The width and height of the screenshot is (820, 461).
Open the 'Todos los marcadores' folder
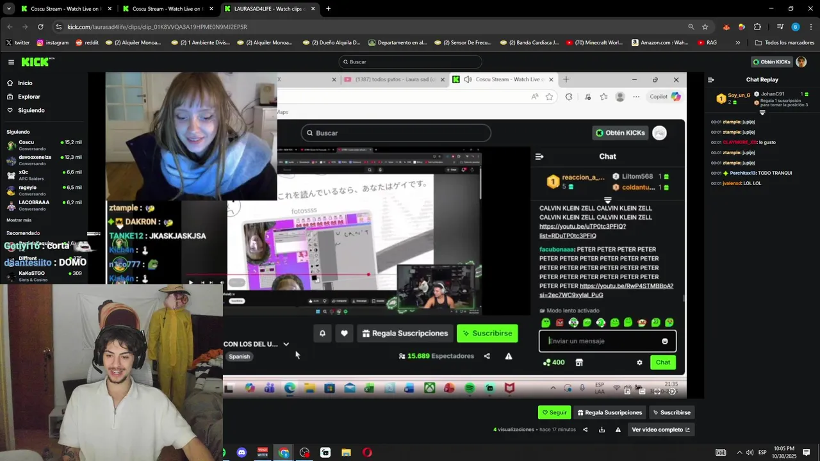tap(785, 43)
